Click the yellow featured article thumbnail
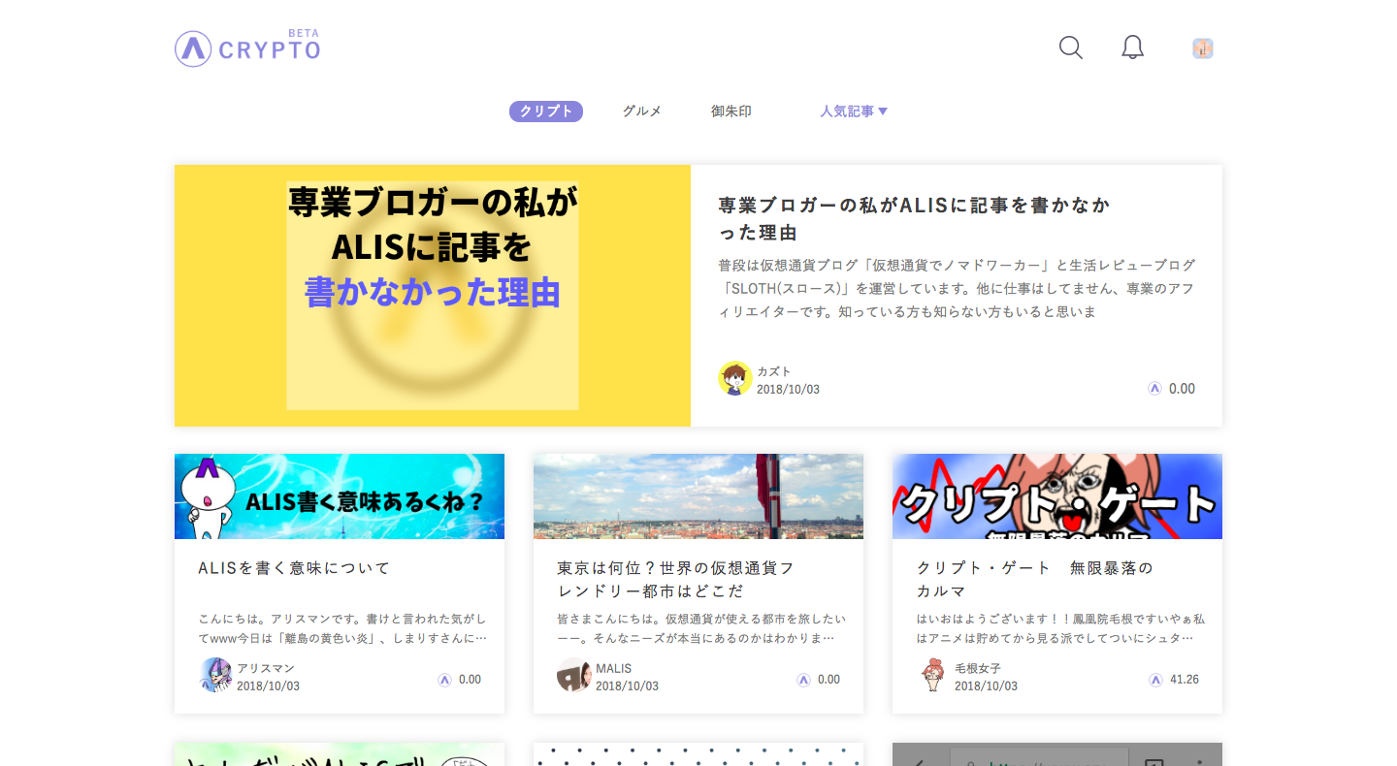The width and height of the screenshot is (1397, 766). pyautogui.click(x=433, y=296)
